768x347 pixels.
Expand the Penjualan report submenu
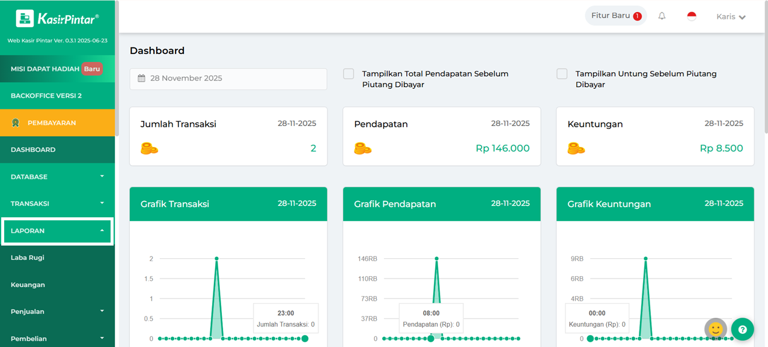coord(57,312)
